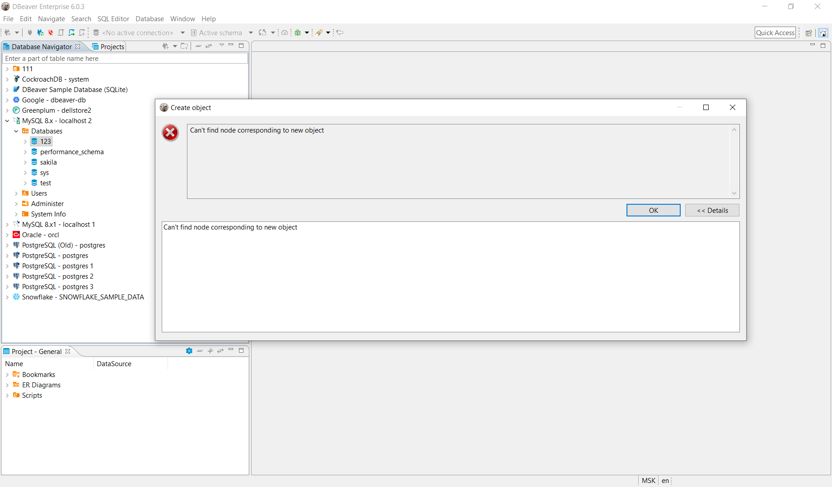Create a new folder in Database Navigator
Viewport: 832px width, 487px height.
(x=185, y=46)
